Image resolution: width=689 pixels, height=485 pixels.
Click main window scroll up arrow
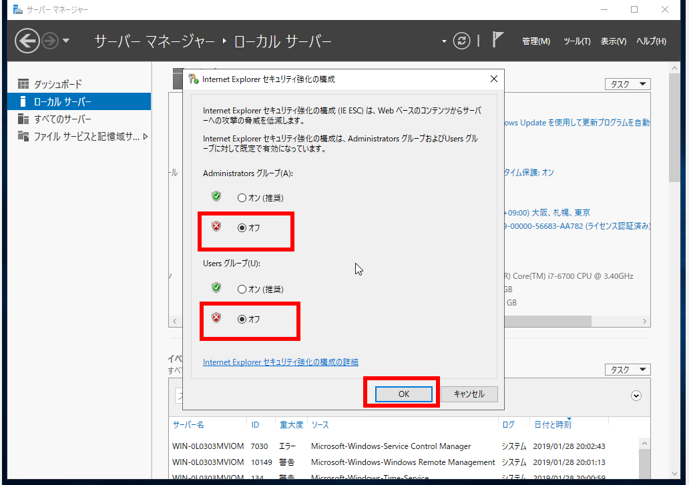(674, 68)
